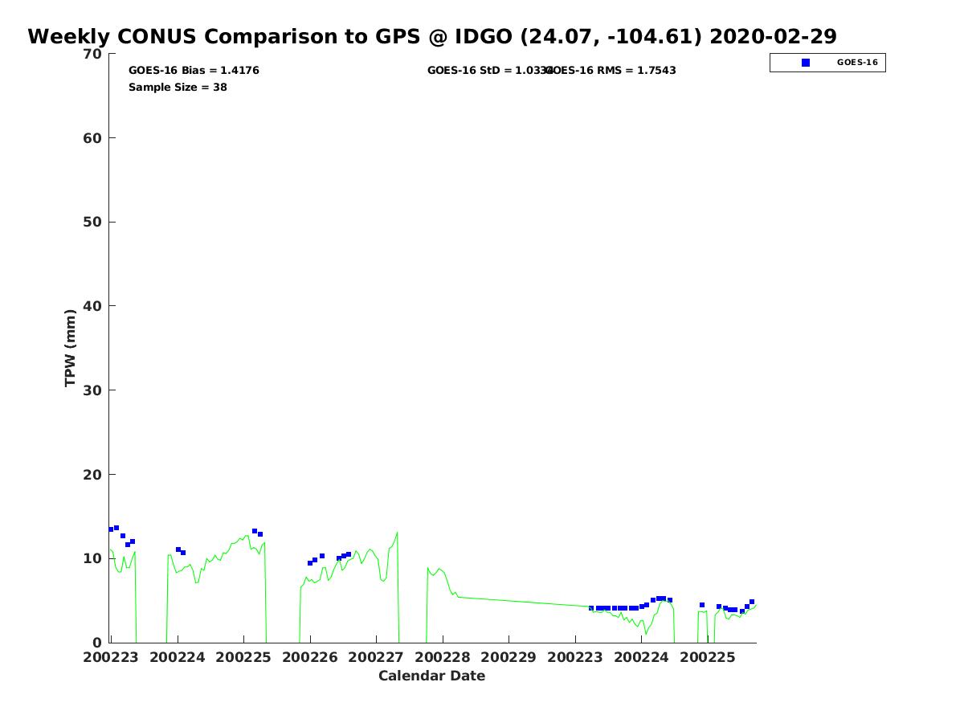
Task: Click the 70 y-axis tick label
Action: click(x=93, y=54)
